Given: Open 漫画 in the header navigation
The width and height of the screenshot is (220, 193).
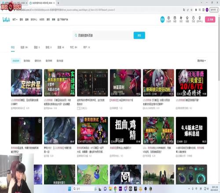Looking at the screenshot, I should (48, 19).
